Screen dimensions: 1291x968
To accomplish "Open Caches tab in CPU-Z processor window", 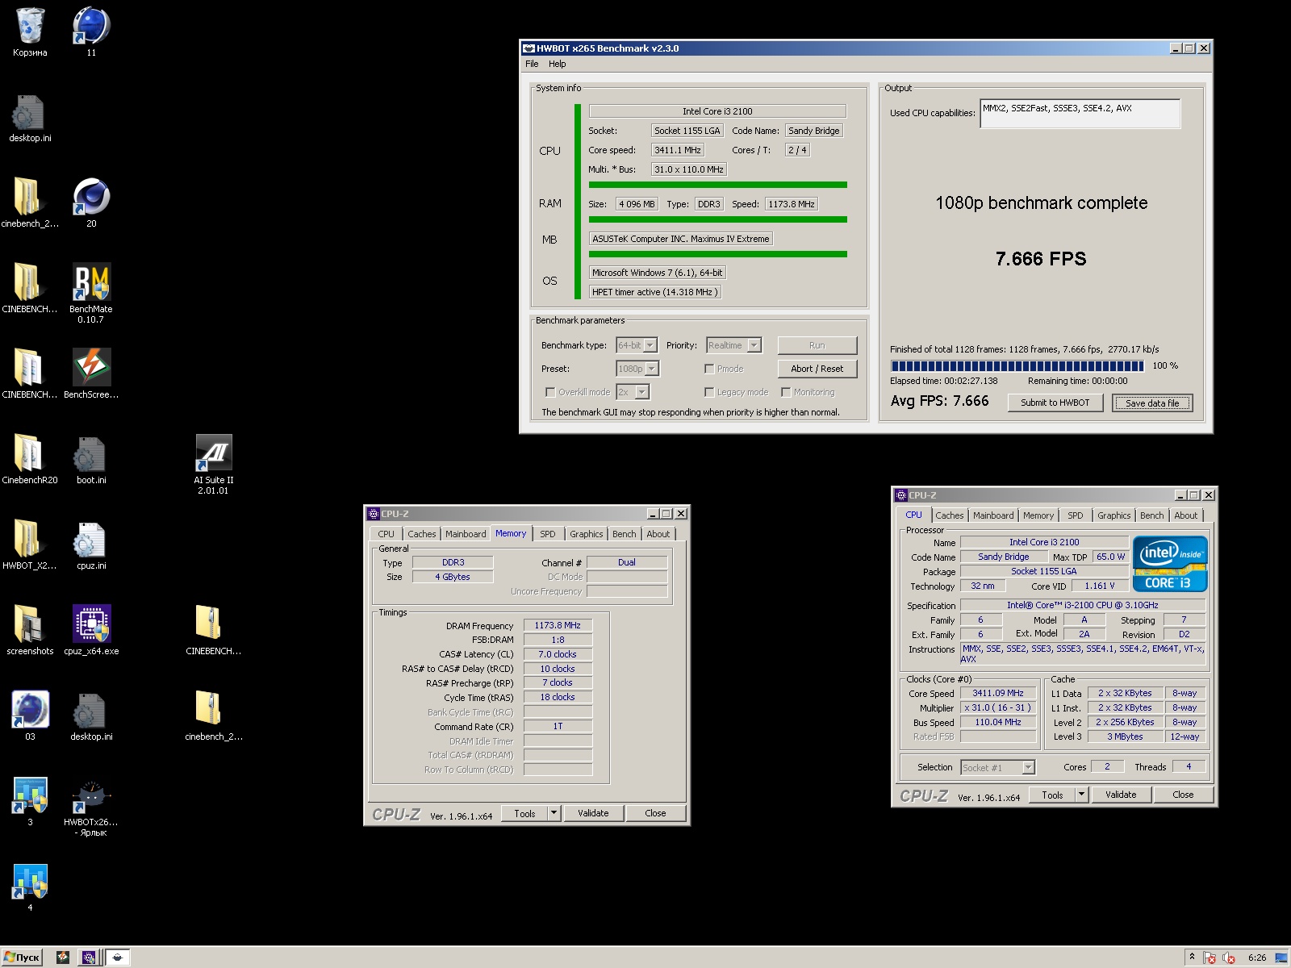I will pyautogui.click(x=950, y=515).
